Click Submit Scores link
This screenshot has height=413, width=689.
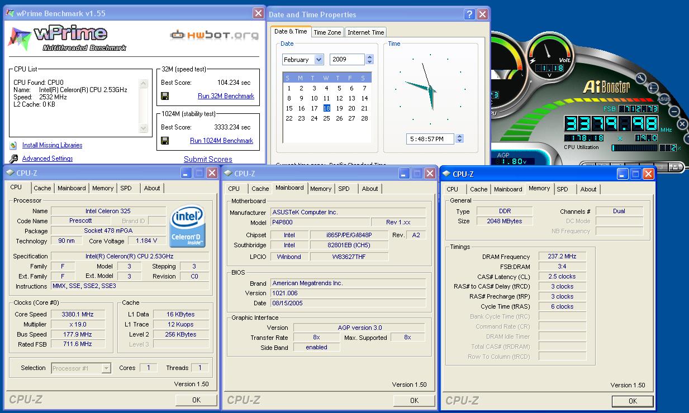(x=208, y=159)
